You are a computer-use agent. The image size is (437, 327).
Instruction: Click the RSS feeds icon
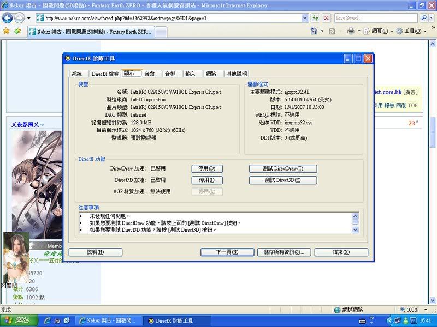coord(332,31)
